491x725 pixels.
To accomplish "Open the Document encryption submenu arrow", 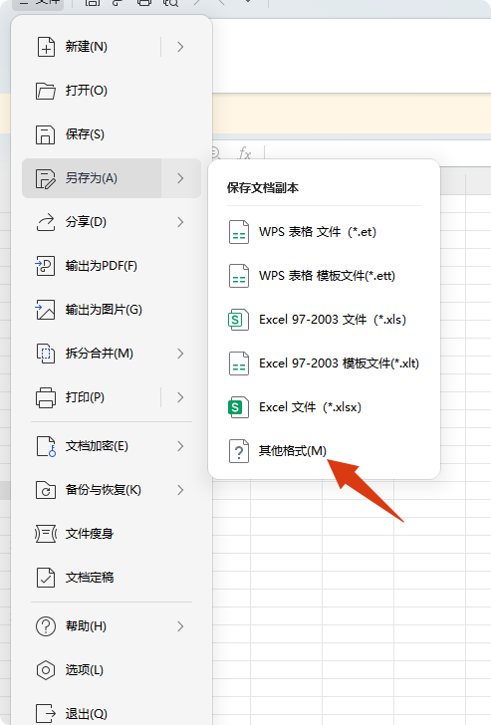I will (x=181, y=446).
